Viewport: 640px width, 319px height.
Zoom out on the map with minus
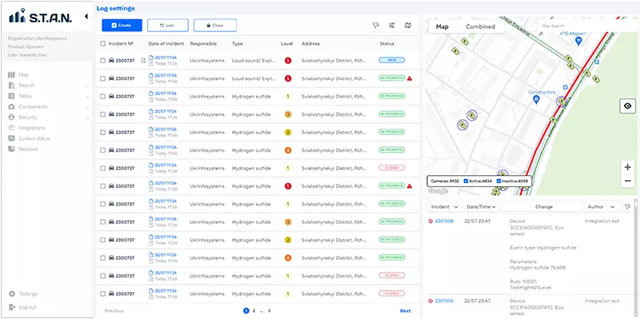click(628, 181)
